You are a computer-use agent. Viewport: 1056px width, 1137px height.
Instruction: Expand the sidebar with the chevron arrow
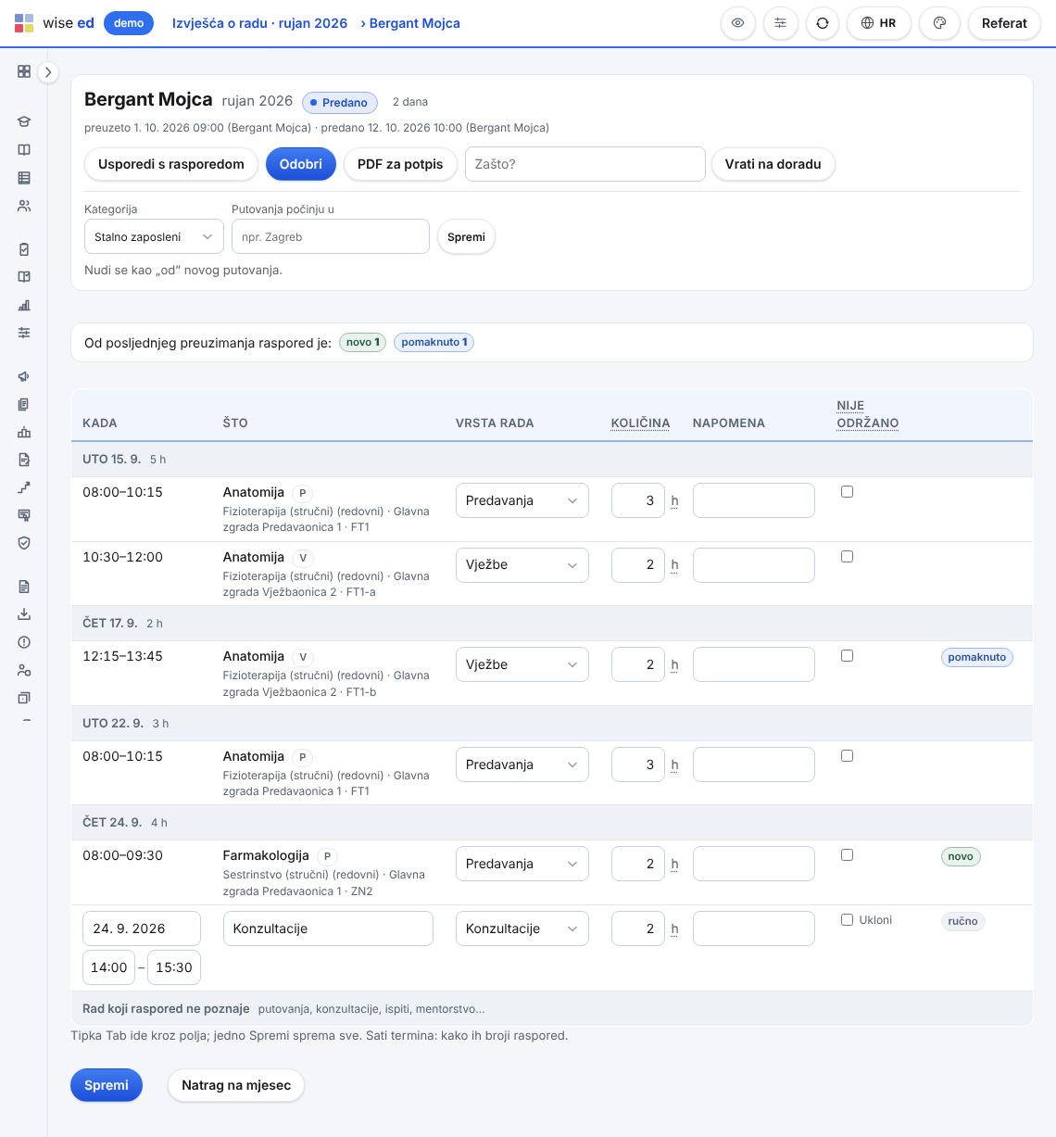coord(48,71)
